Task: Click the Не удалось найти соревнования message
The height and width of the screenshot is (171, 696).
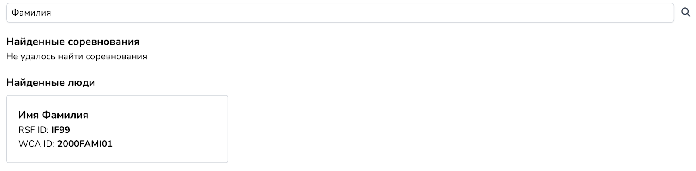Action: point(77,57)
